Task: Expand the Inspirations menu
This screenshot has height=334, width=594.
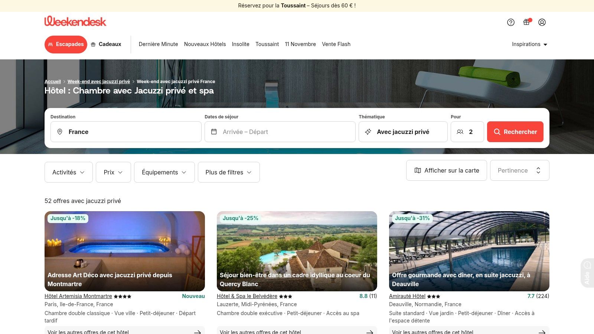Action: (530, 44)
